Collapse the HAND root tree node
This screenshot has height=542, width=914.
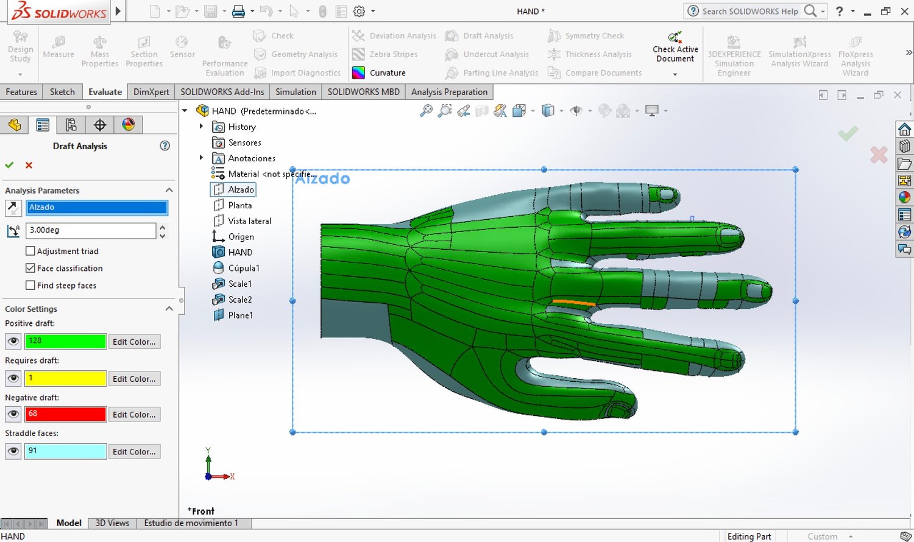click(x=185, y=111)
